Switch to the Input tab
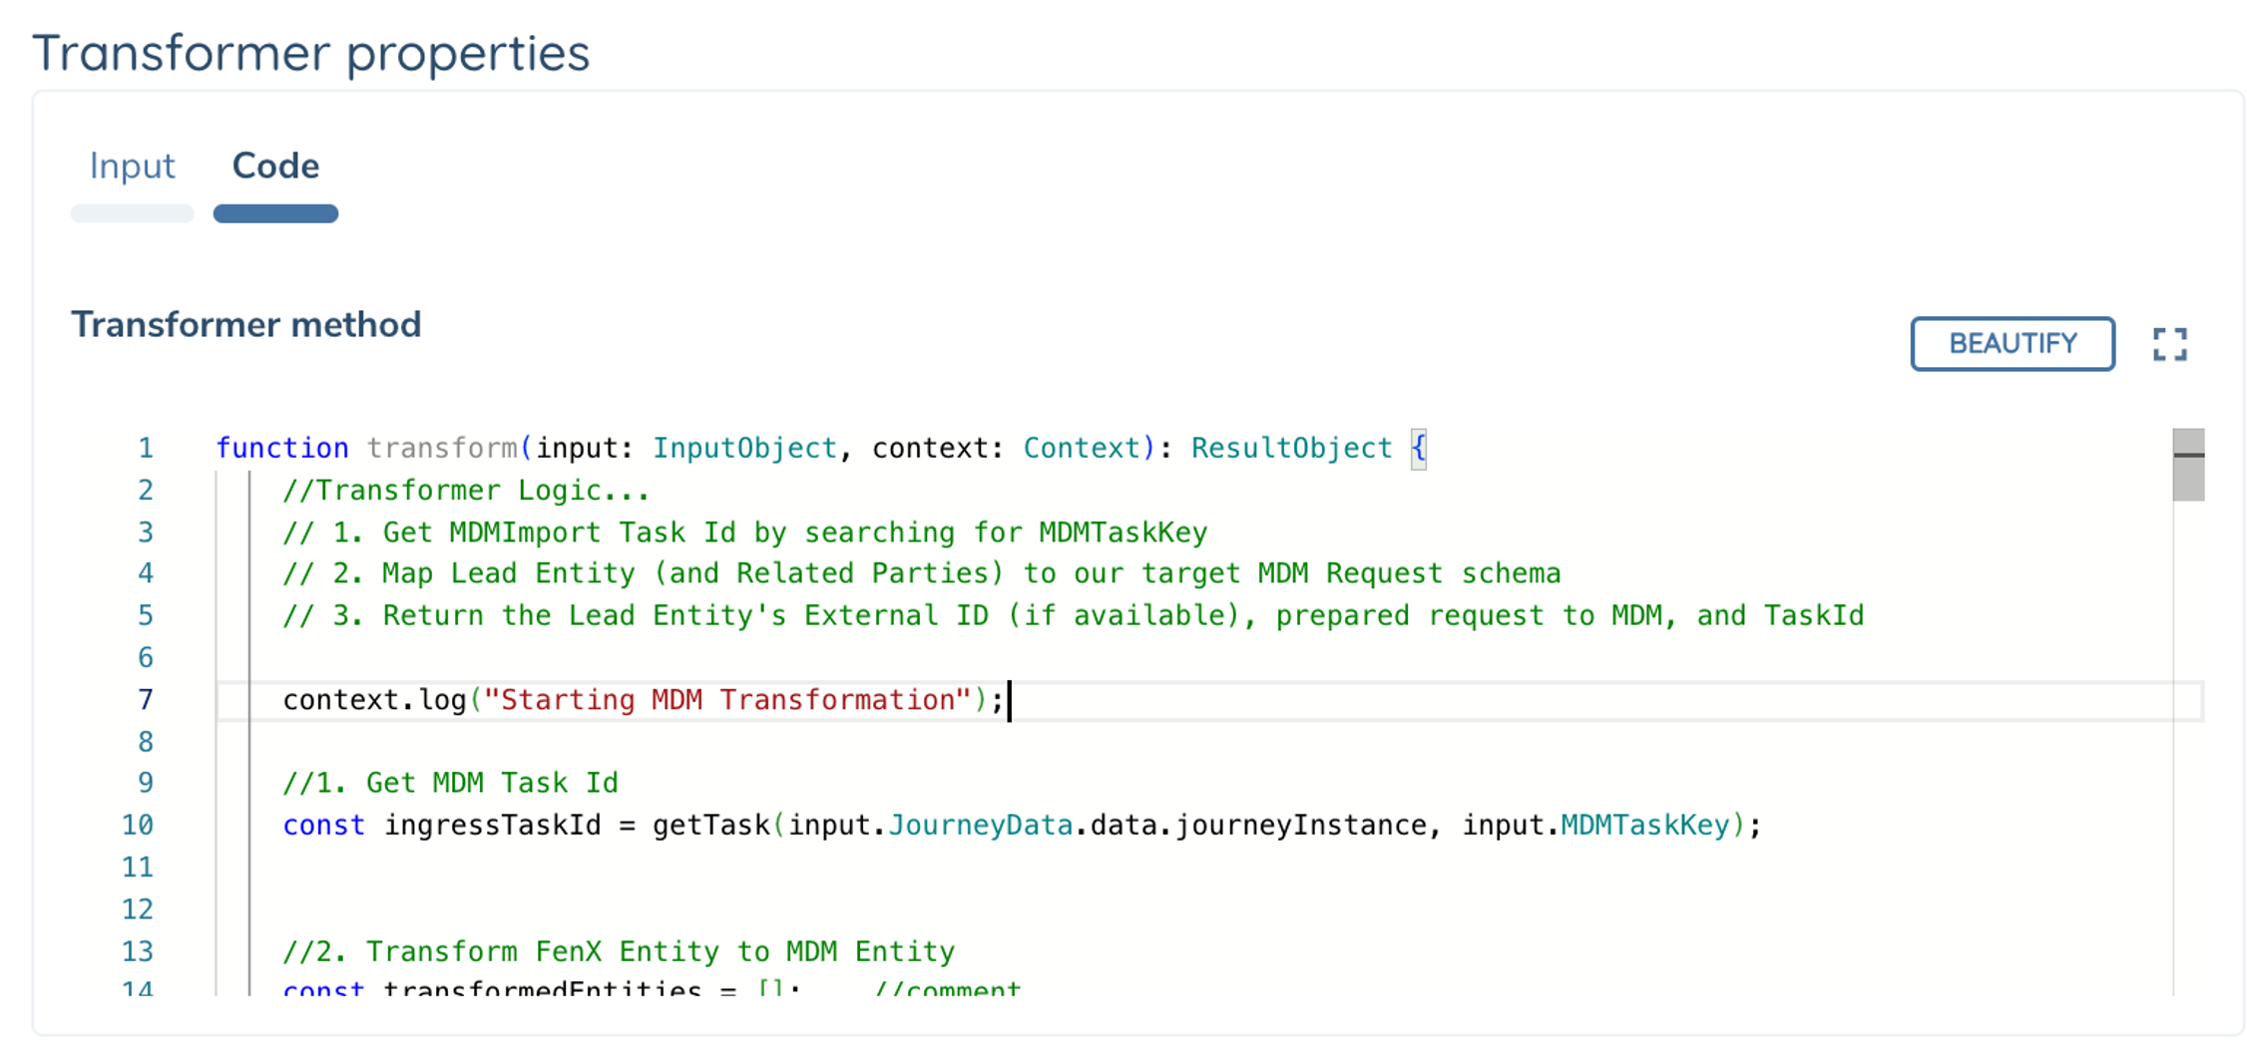 pyautogui.click(x=133, y=166)
